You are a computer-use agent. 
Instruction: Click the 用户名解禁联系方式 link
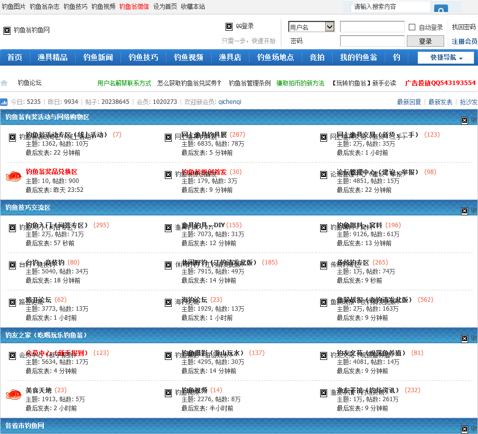pos(124,83)
